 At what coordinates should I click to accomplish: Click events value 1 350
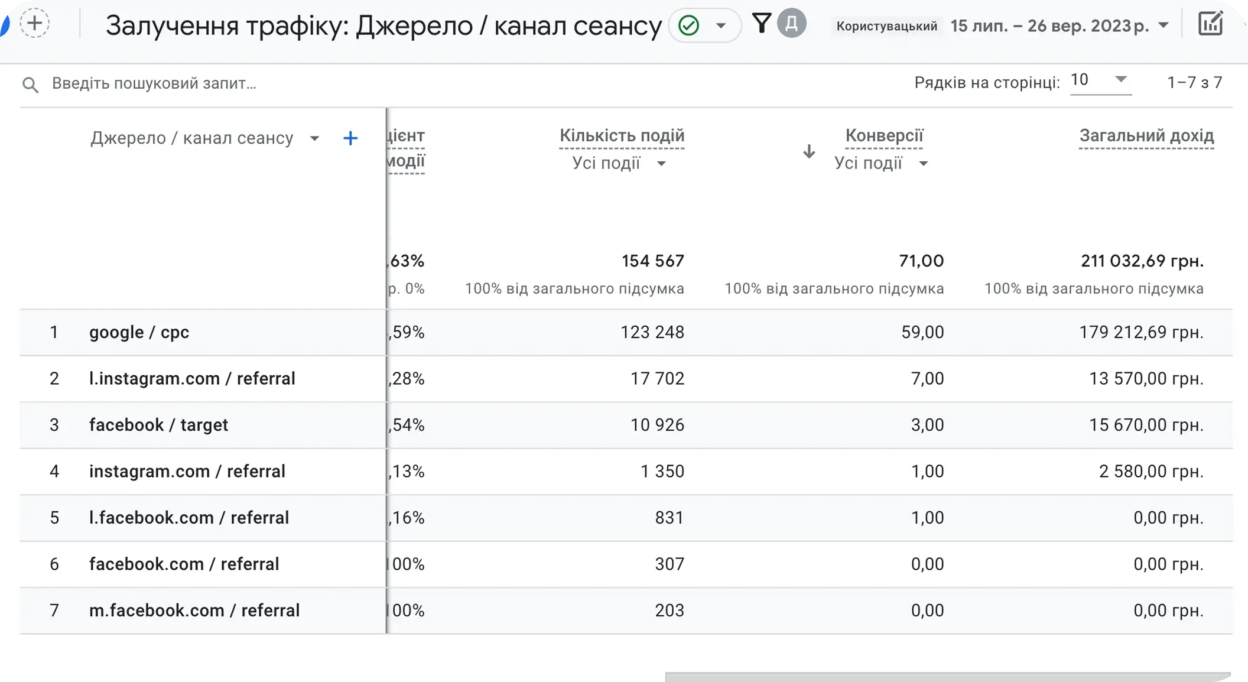tap(662, 471)
